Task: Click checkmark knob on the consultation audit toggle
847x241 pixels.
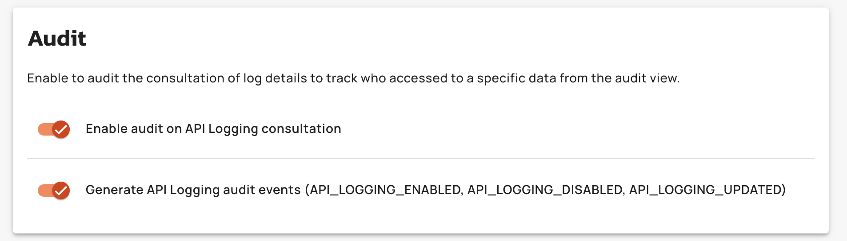Action: point(61,129)
